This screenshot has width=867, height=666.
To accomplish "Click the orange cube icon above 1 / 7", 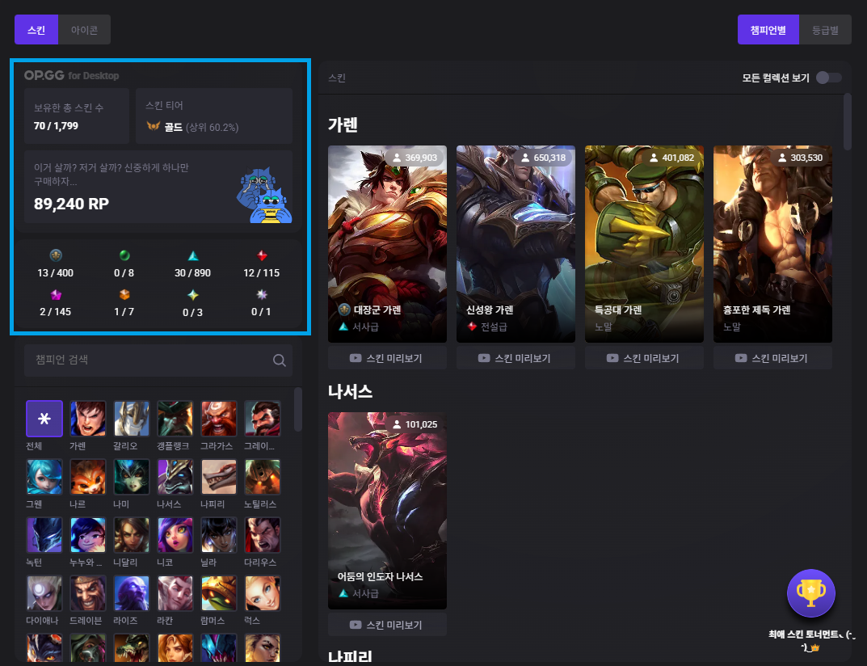I will tap(124, 294).
